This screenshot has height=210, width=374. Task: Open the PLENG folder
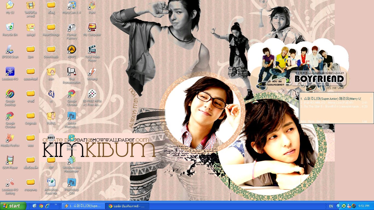(51, 118)
